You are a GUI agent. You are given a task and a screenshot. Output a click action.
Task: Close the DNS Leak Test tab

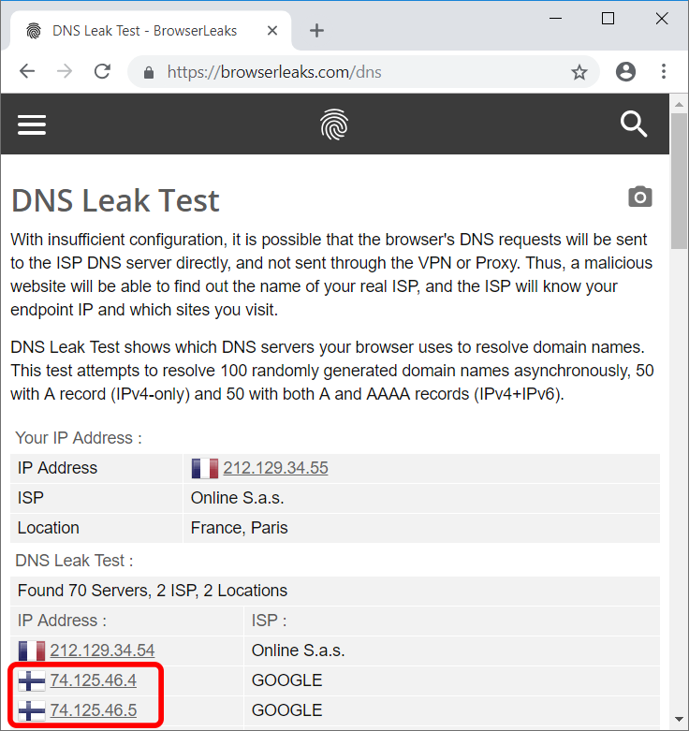[274, 30]
